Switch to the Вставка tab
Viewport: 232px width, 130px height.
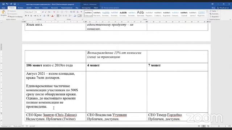tap(21, 8)
